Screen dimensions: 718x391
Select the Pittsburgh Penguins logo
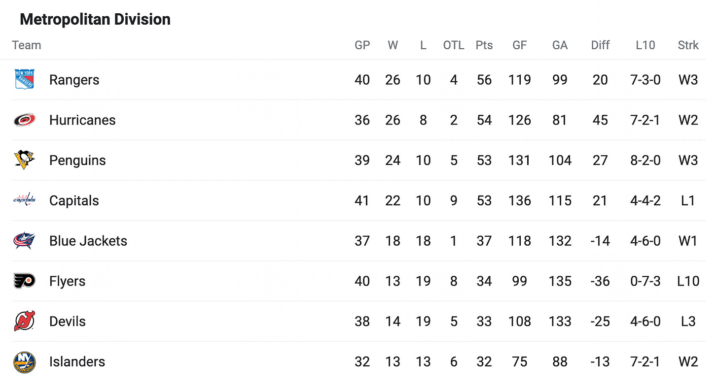tap(24, 160)
